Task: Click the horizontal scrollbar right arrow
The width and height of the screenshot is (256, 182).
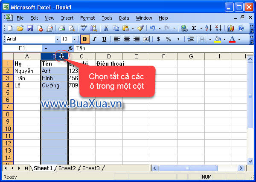Action: pyautogui.click(x=241, y=168)
